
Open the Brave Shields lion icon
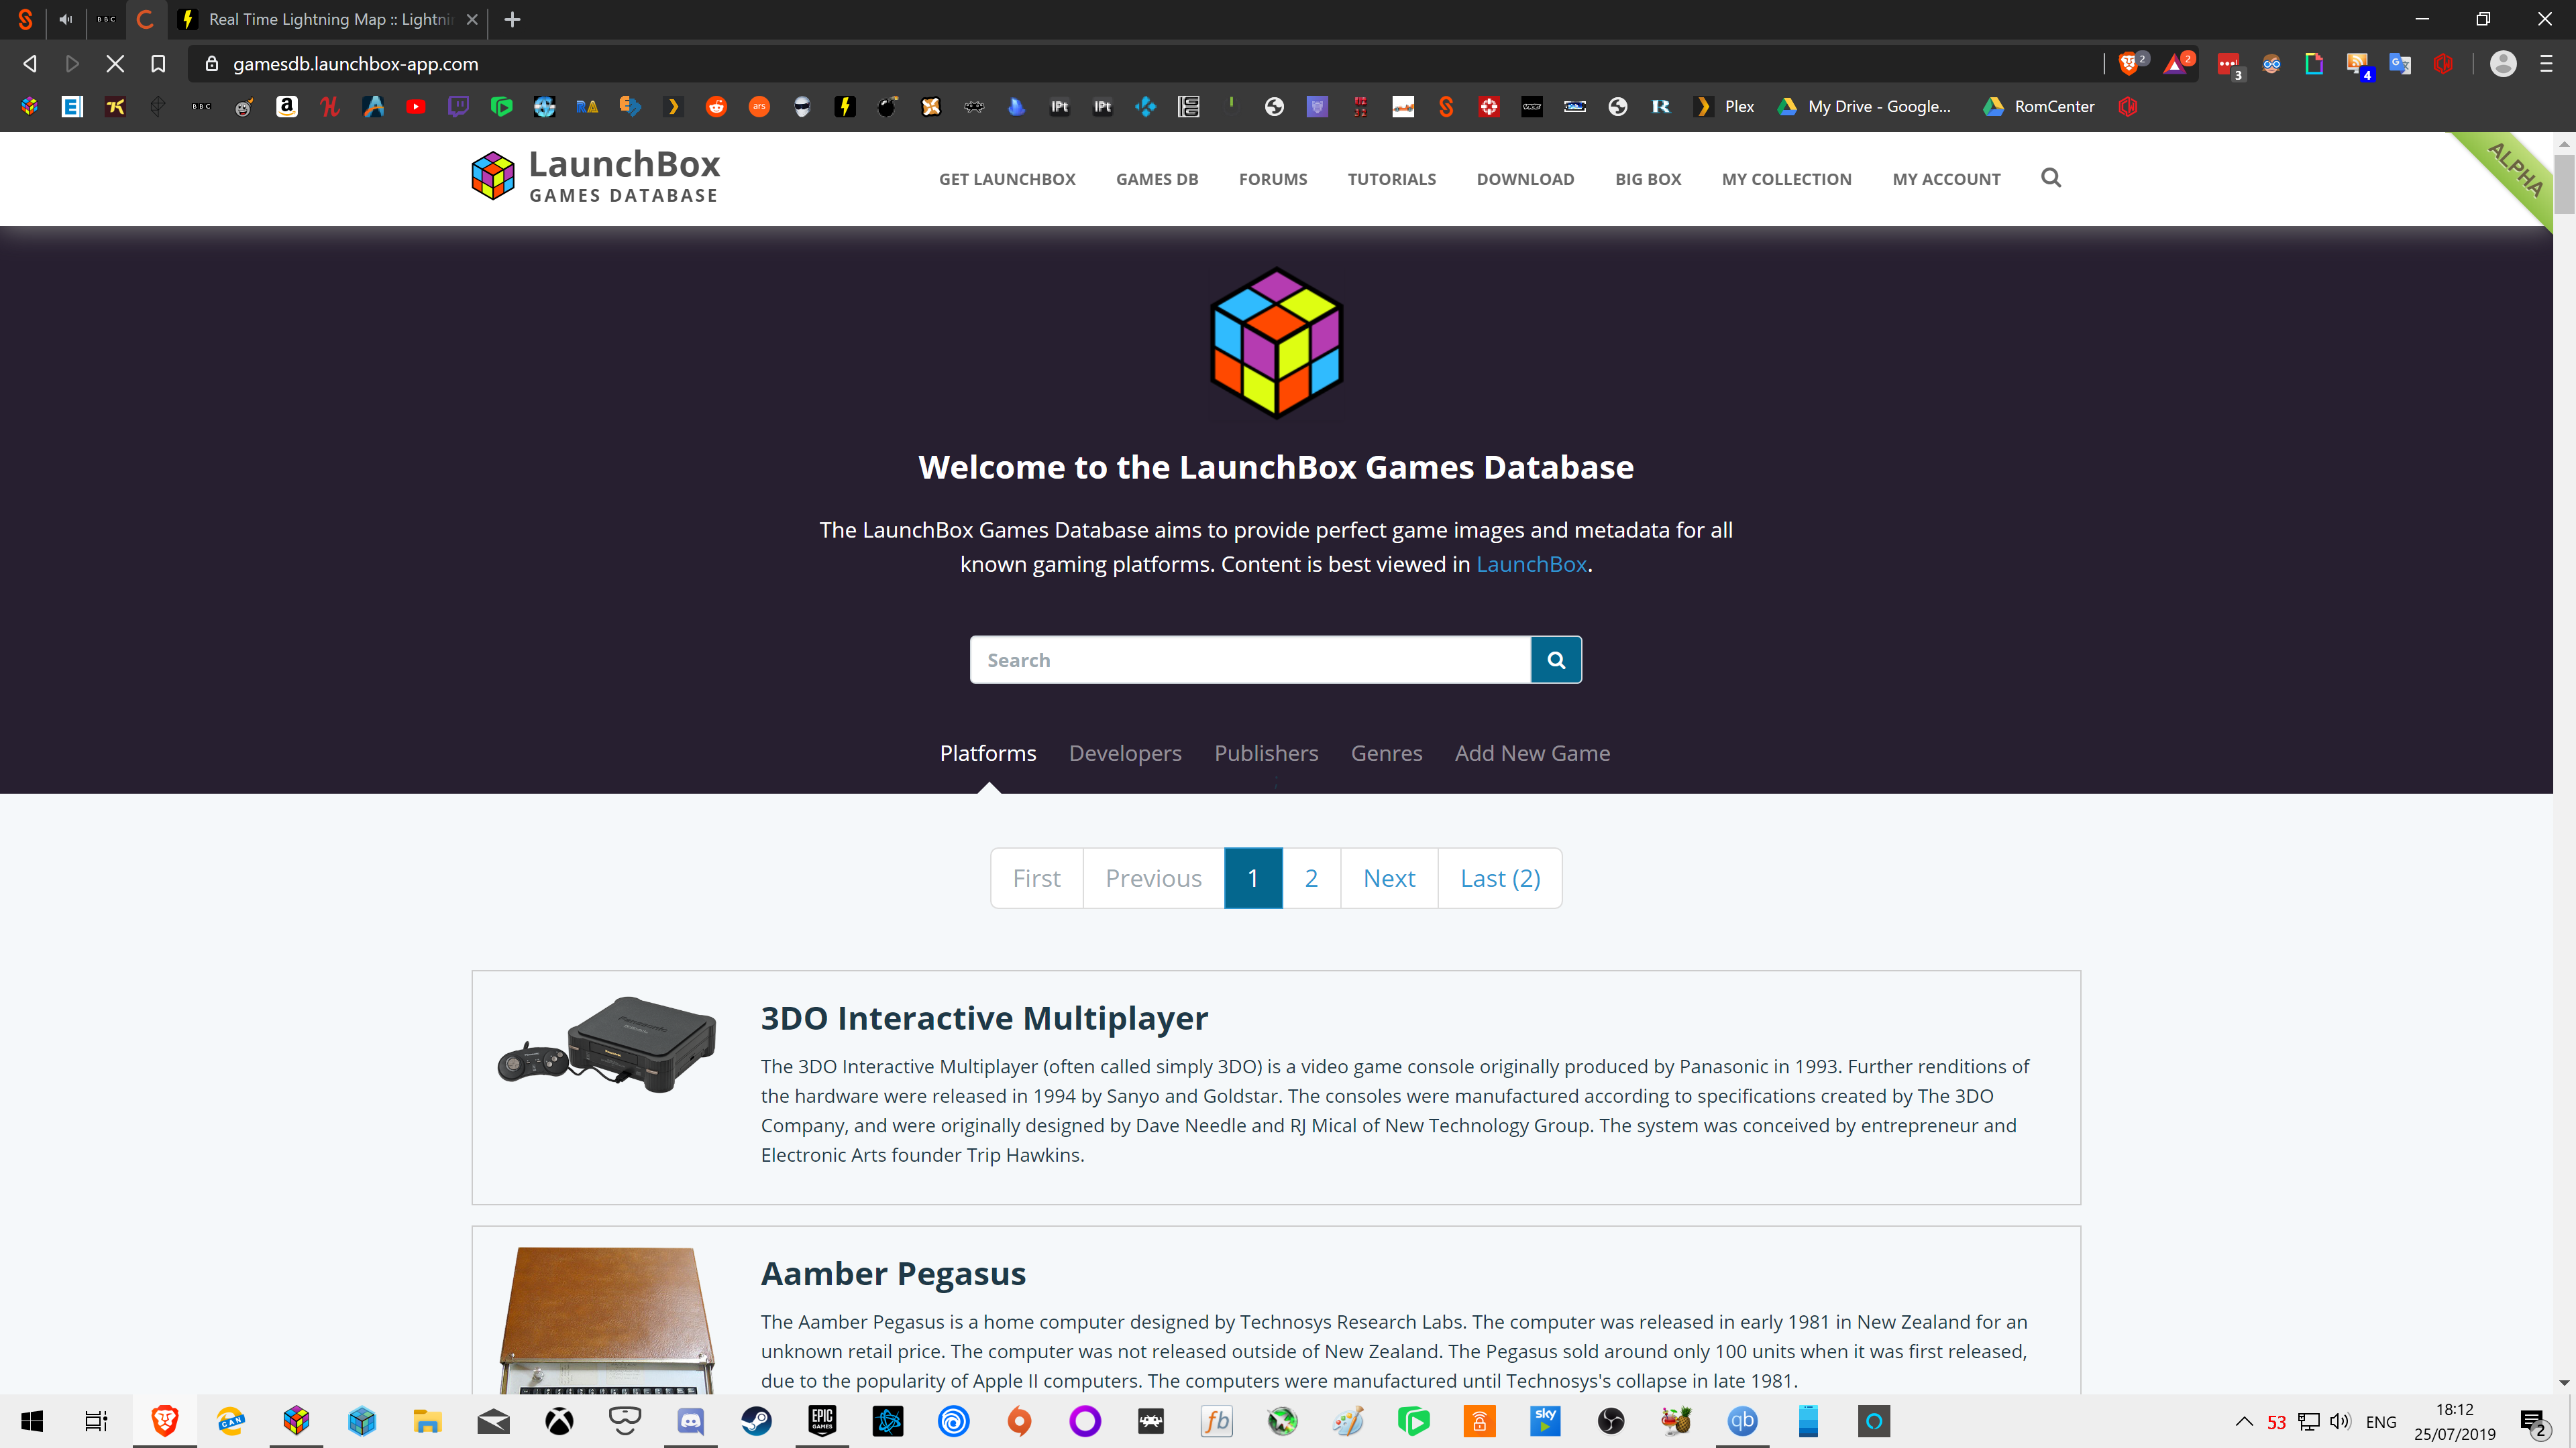(2128, 64)
